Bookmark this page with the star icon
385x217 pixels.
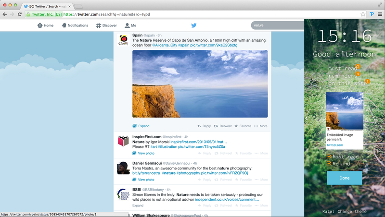[x=363, y=14]
